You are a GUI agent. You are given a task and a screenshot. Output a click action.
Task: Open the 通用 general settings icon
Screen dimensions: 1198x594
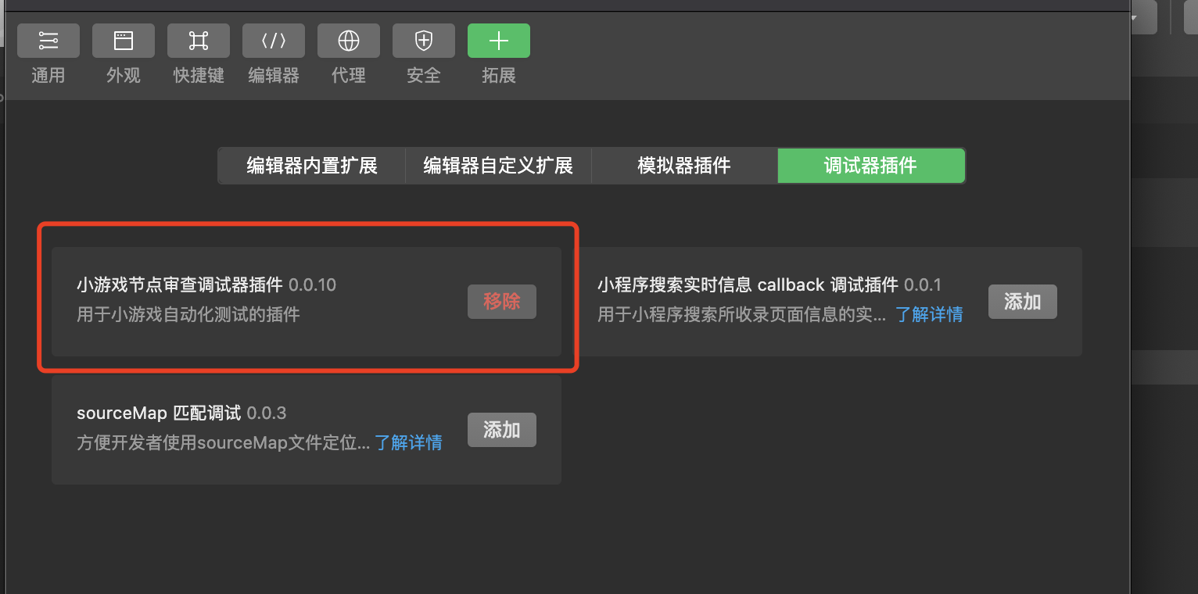pos(48,41)
